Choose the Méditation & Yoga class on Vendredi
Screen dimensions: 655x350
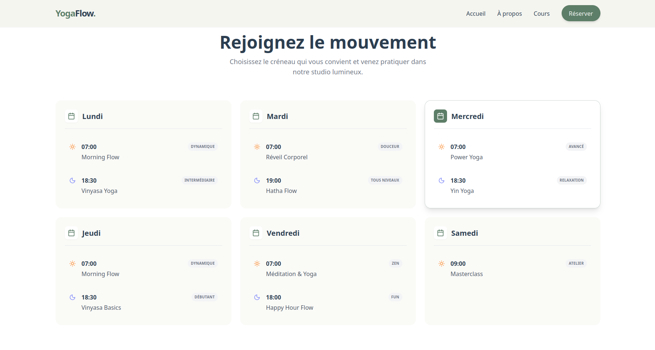pyautogui.click(x=291, y=274)
